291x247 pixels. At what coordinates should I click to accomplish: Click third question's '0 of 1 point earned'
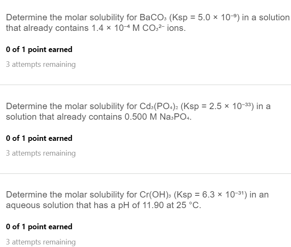39,227
